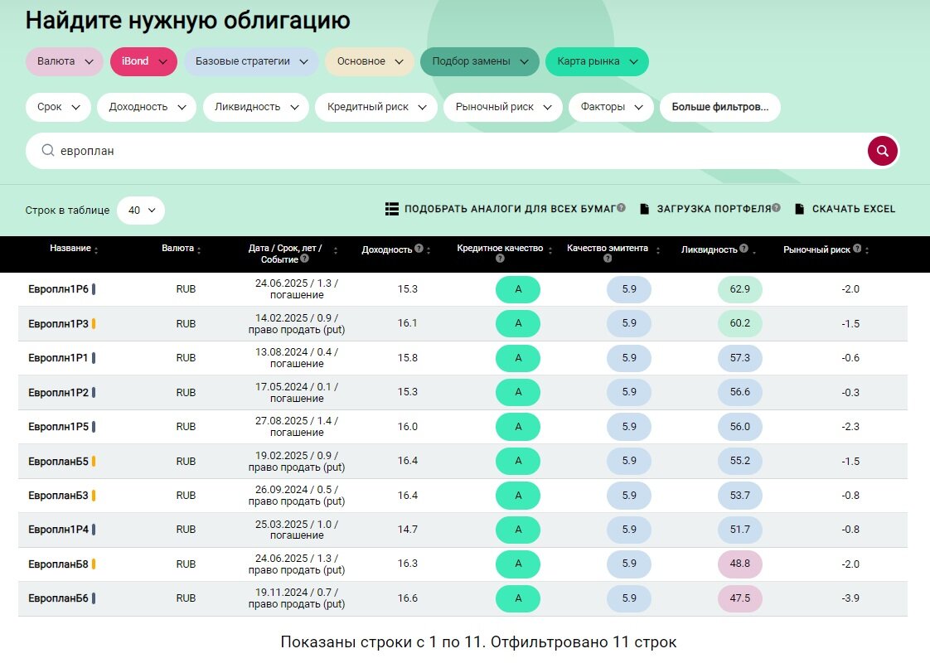The image size is (930, 668).
Task: Toggle the iBond filter pill
Action: (143, 61)
